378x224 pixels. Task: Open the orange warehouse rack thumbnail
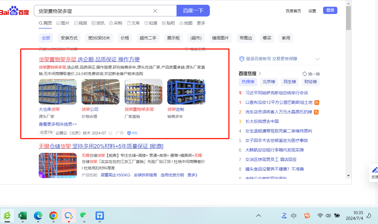[x=58, y=165]
